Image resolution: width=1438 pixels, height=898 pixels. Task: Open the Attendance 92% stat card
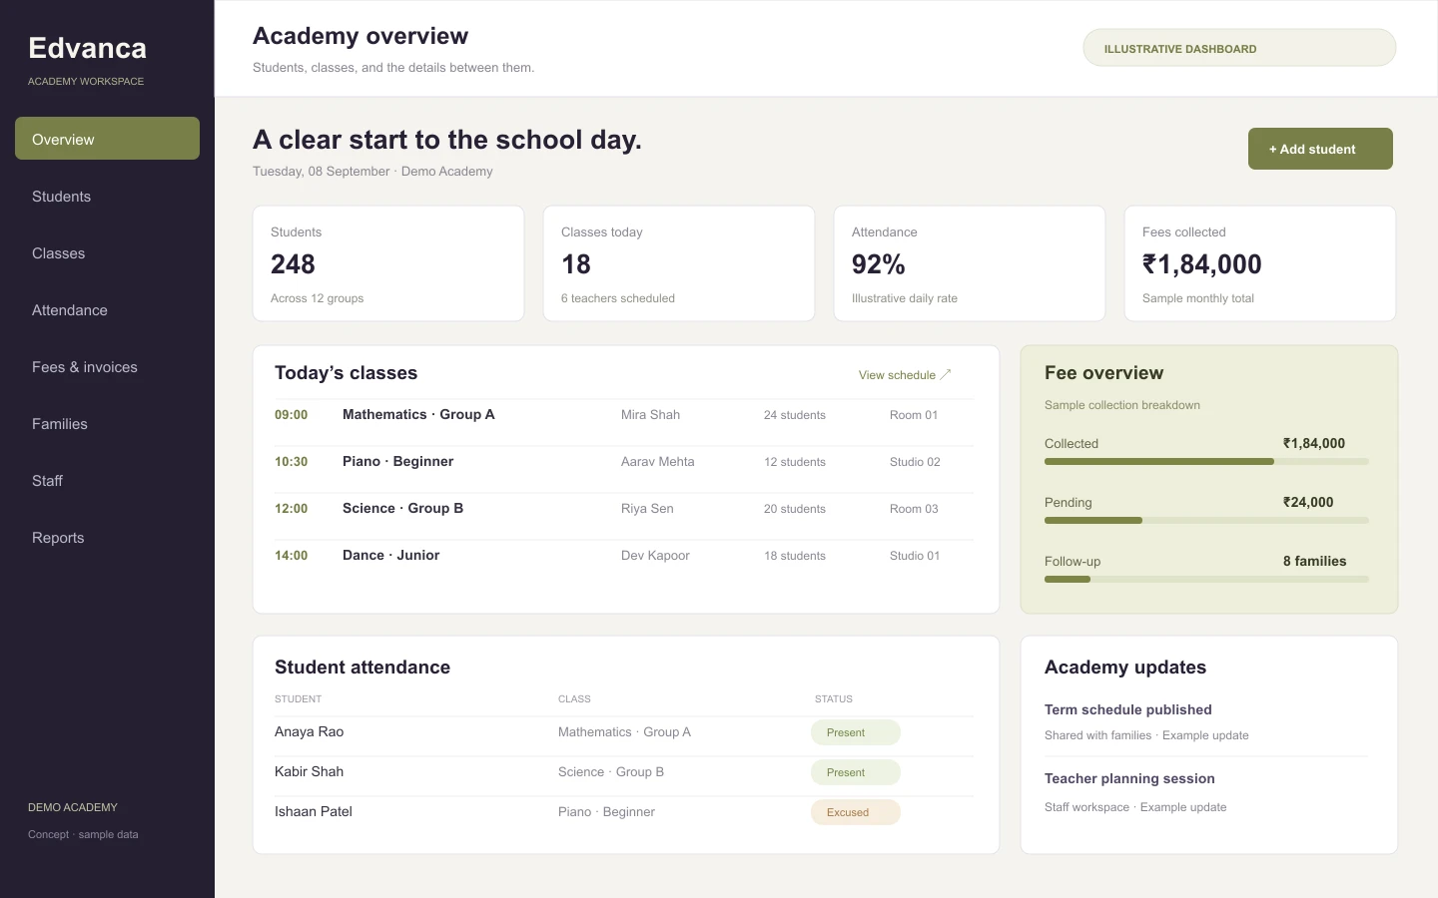coord(970,263)
